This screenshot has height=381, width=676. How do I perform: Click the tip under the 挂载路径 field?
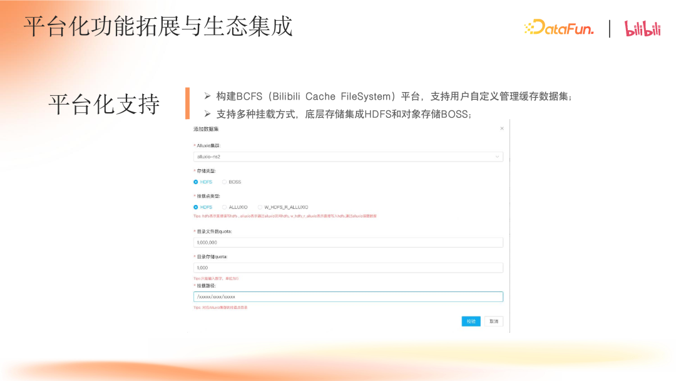(220, 308)
